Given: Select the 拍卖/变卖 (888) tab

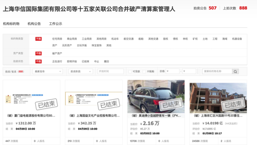Looking at the screenshot, I should click(x=14, y=71).
